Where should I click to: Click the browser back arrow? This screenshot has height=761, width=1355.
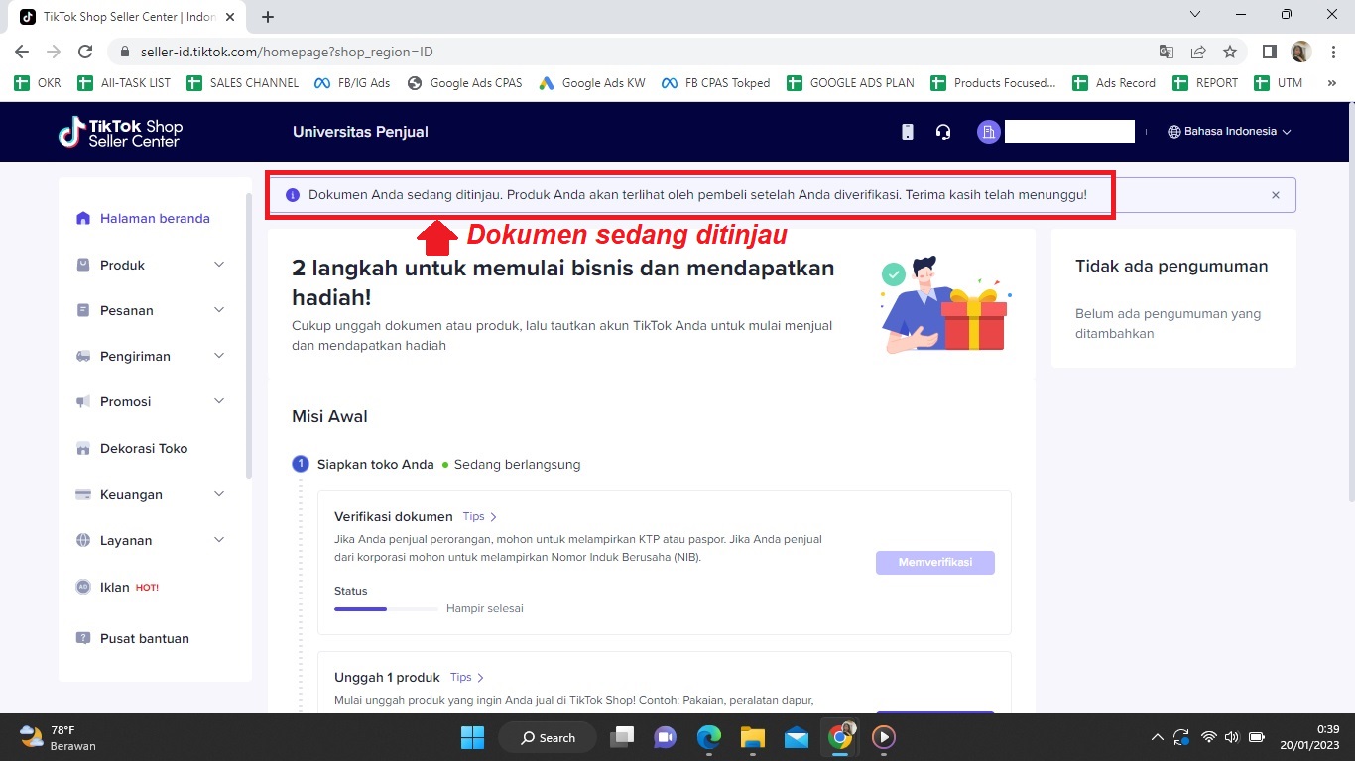point(22,52)
